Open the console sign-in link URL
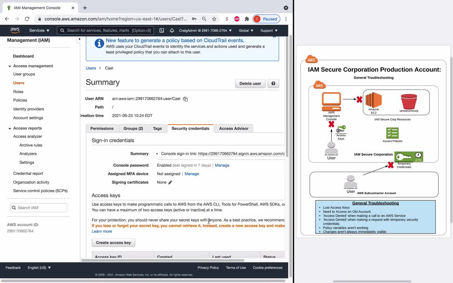Viewport: 453px width, 283px height. point(241,154)
